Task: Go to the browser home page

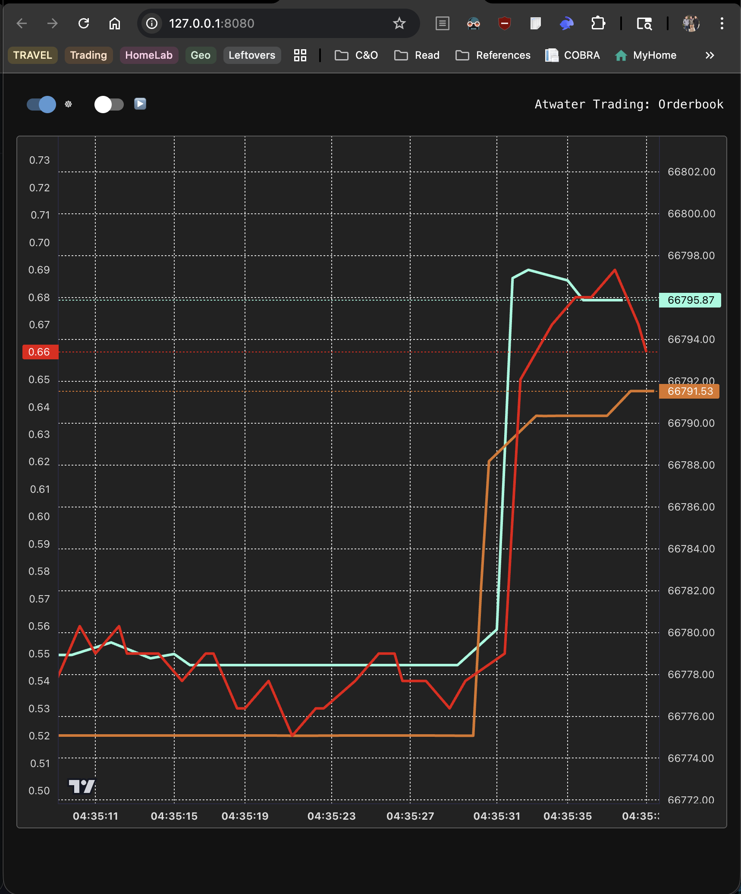Action: coord(114,23)
